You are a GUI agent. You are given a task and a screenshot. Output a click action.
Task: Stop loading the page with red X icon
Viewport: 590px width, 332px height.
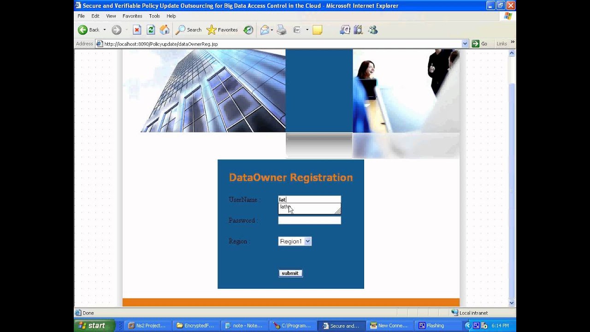(137, 30)
